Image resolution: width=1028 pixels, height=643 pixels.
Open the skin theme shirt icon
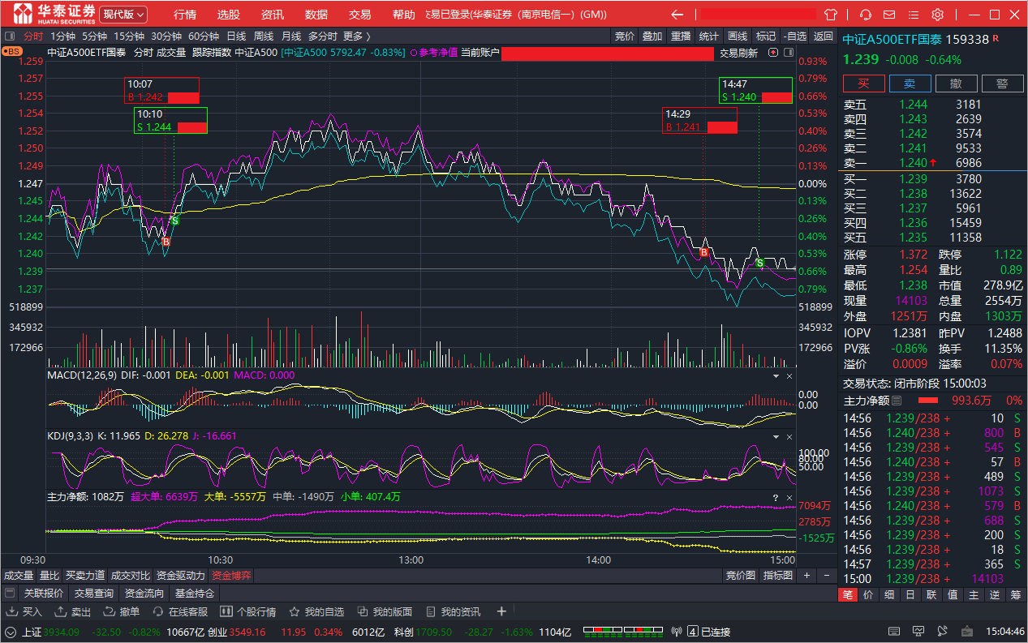(830, 15)
